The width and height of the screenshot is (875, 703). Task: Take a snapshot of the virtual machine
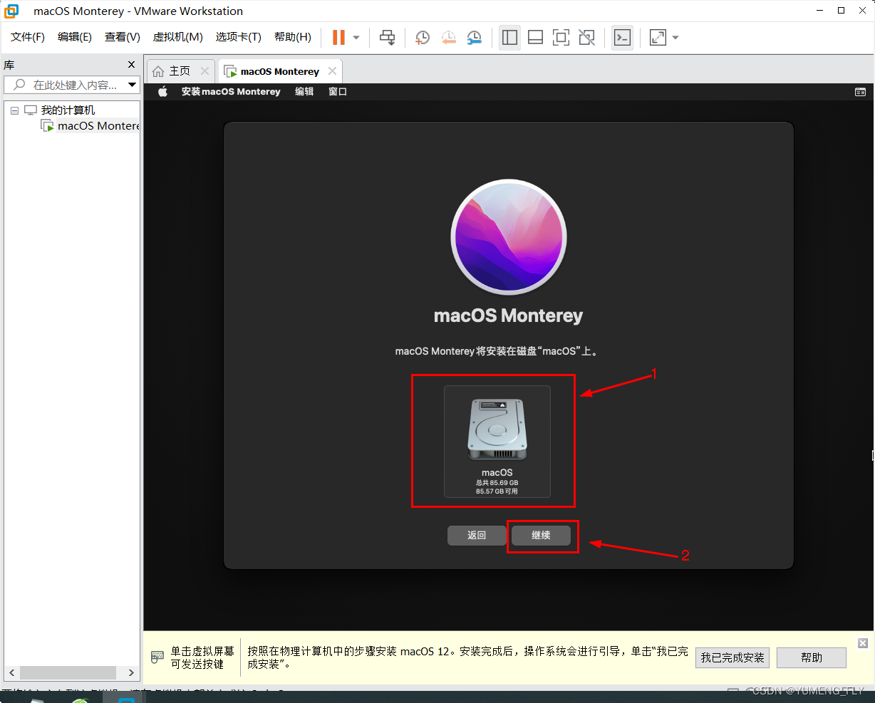(x=422, y=38)
